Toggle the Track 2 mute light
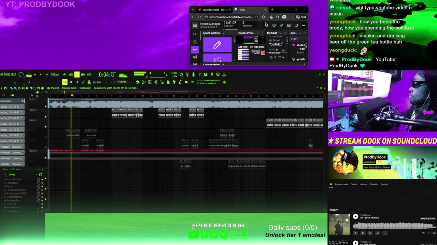The image size is (437, 245). 46,117
